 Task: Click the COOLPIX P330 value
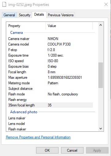[59, 44]
